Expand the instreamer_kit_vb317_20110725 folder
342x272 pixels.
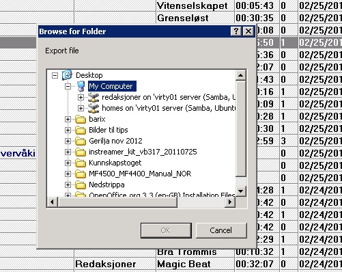pos(68,152)
